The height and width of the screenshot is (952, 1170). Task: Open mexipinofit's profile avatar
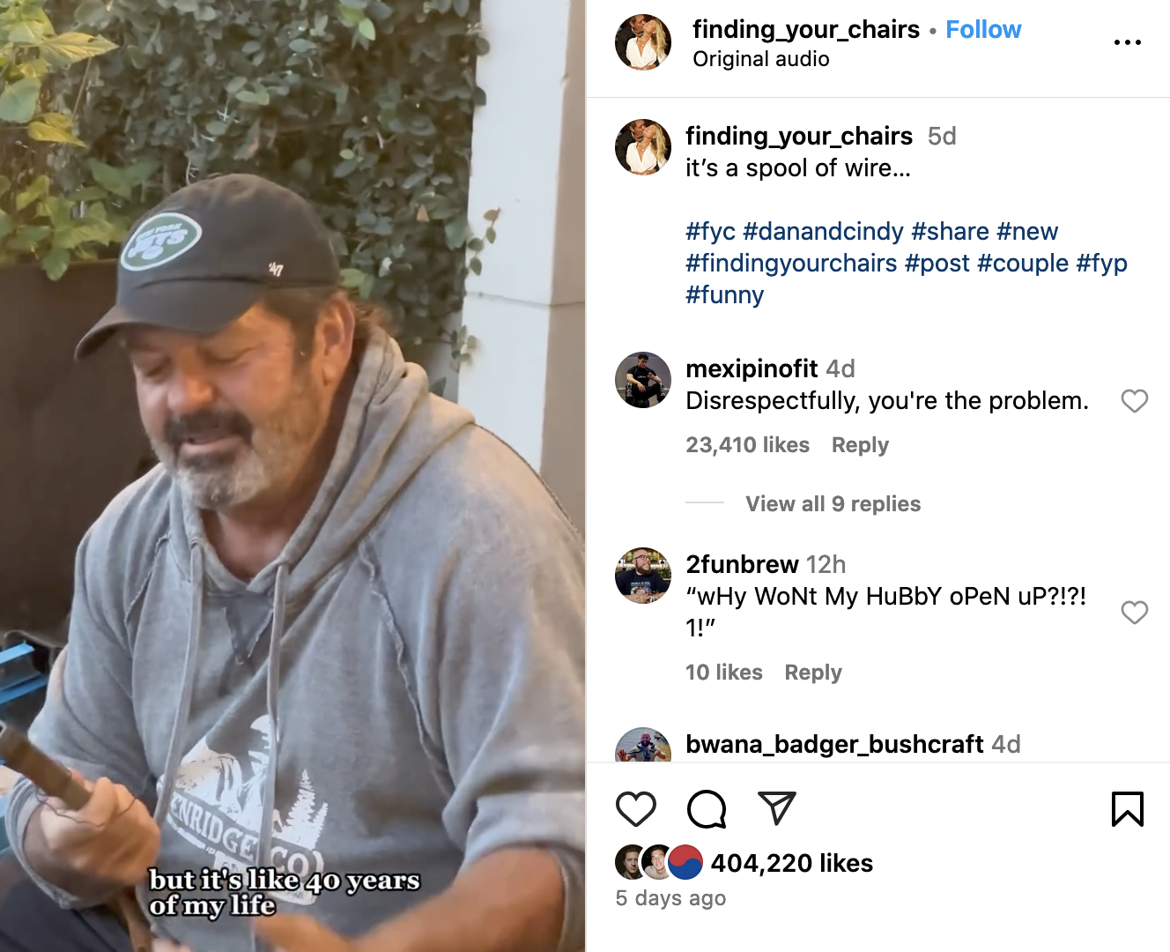643,380
